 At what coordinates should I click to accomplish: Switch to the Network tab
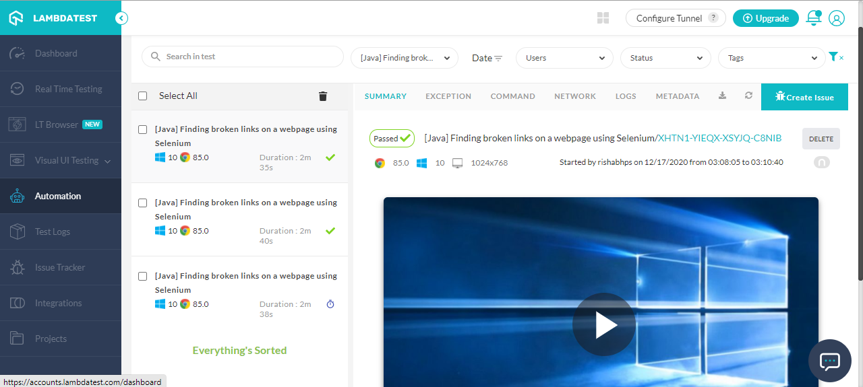[x=575, y=96]
